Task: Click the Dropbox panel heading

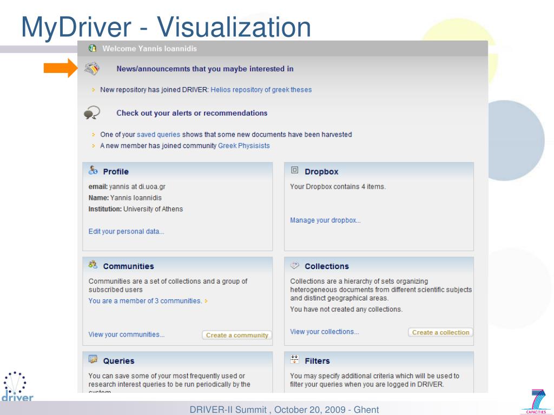Action: click(x=321, y=172)
